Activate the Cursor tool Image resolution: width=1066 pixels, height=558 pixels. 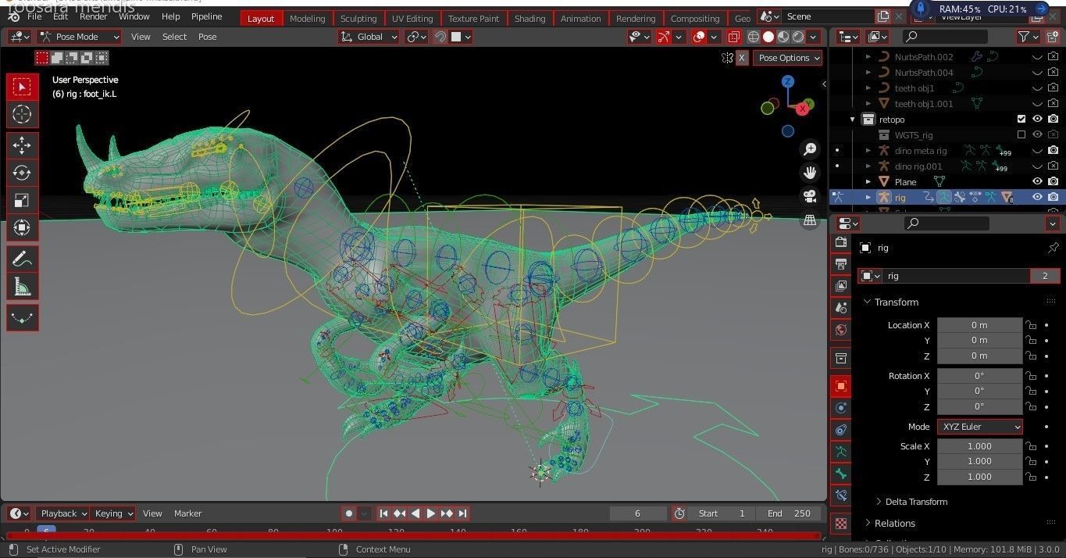pyautogui.click(x=22, y=114)
